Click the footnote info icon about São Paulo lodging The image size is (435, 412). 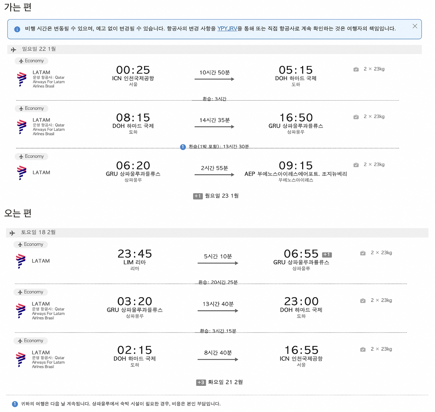[15, 404]
